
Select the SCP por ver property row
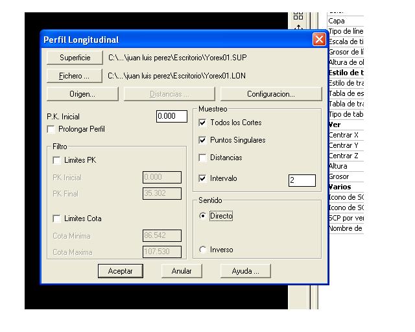(x=346, y=218)
